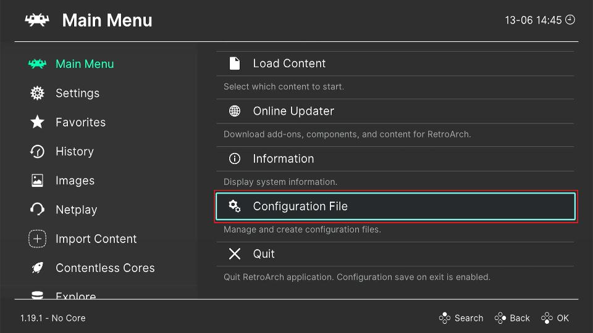Click the OK gamepad button icon
Screen dimensions: 593x333
point(547,318)
